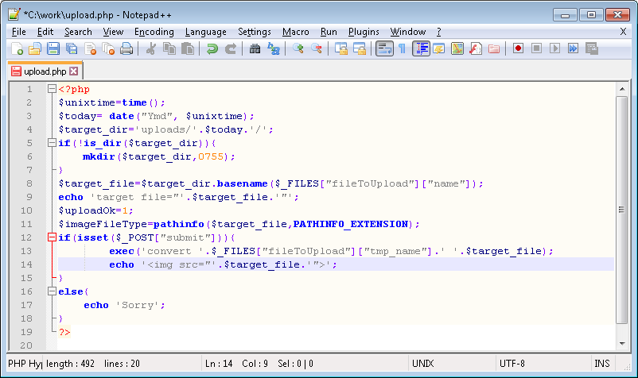Click the vertical scrollbar thumb
The image size is (638, 378).
pyautogui.click(x=622, y=210)
